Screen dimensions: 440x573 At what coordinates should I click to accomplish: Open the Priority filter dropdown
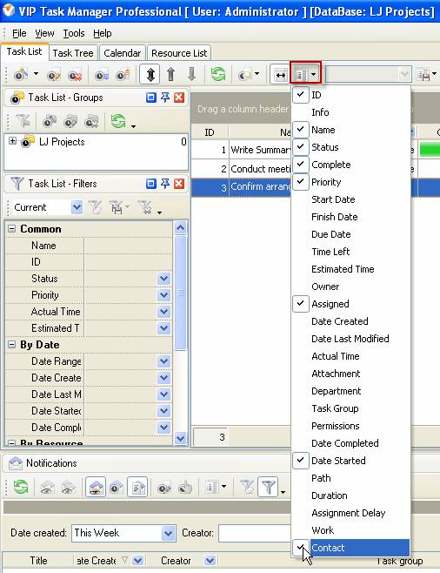tap(164, 295)
